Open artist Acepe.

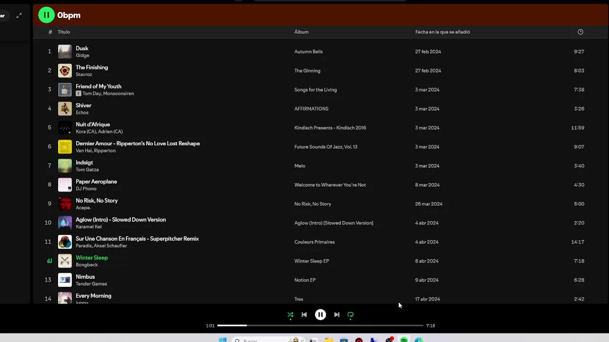[x=83, y=208]
